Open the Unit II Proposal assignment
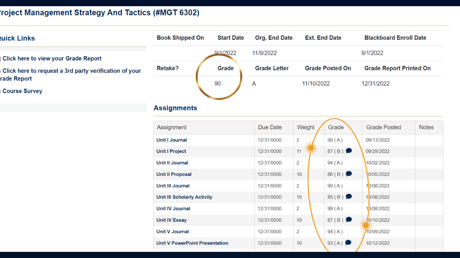The width and height of the screenshot is (460, 258). click(x=174, y=174)
